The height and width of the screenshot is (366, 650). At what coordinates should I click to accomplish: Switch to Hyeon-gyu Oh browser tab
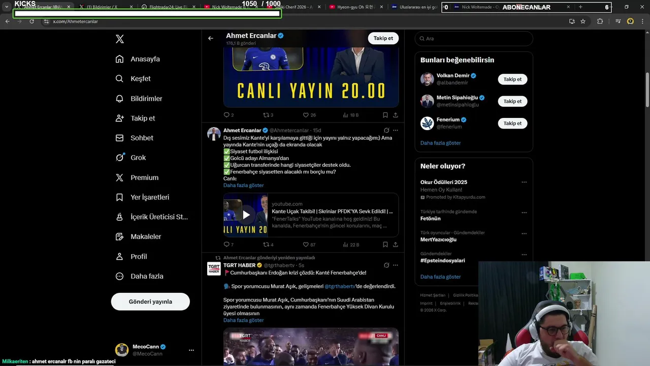click(354, 7)
